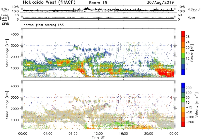Click the date "30/Aug/2019"
The width and height of the screenshot is (201, 139).
pyautogui.click(x=160, y=3)
